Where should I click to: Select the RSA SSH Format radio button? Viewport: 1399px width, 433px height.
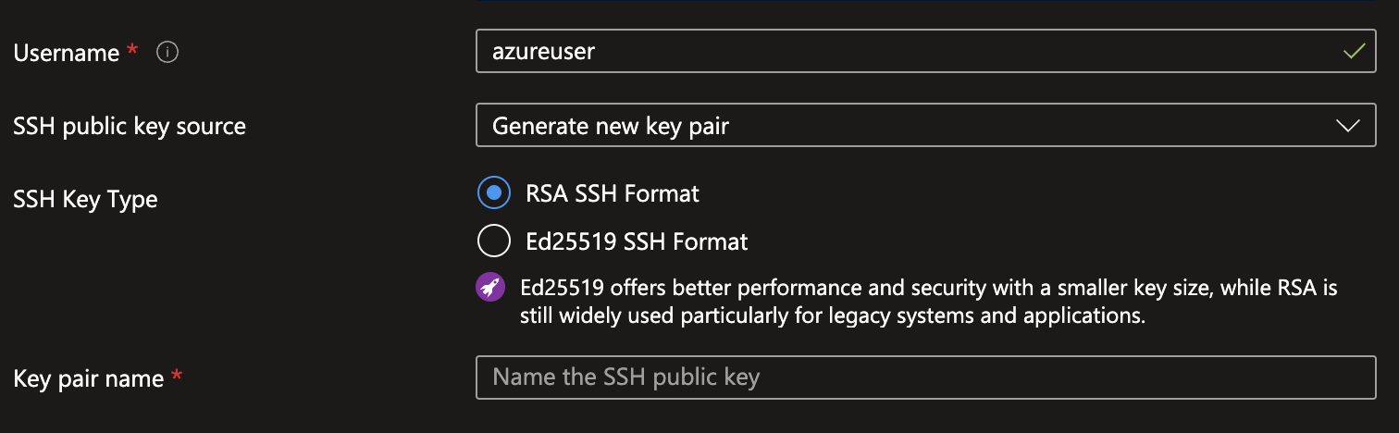point(494,193)
